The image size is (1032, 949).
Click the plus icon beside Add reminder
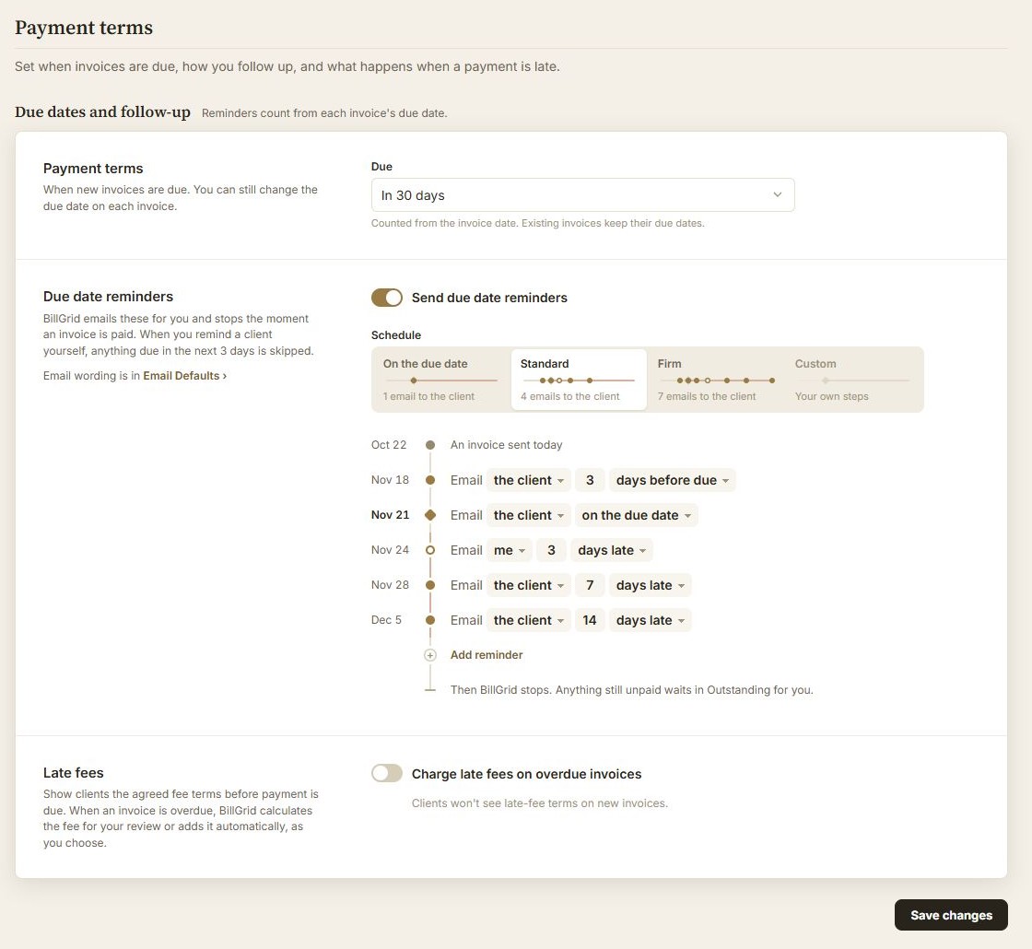429,655
